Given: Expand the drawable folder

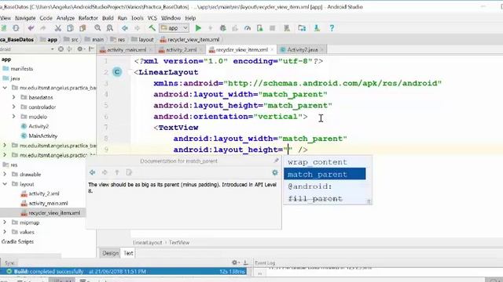Looking at the screenshot, I should (5, 174).
